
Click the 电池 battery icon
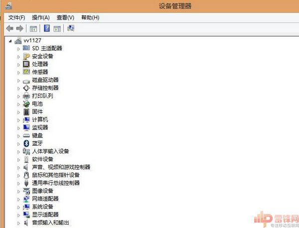26,104
